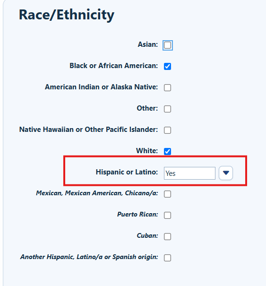The height and width of the screenshot is (286, 266).
Task: Mark the Cuban checkbox
Action: [x=167, y=236]
